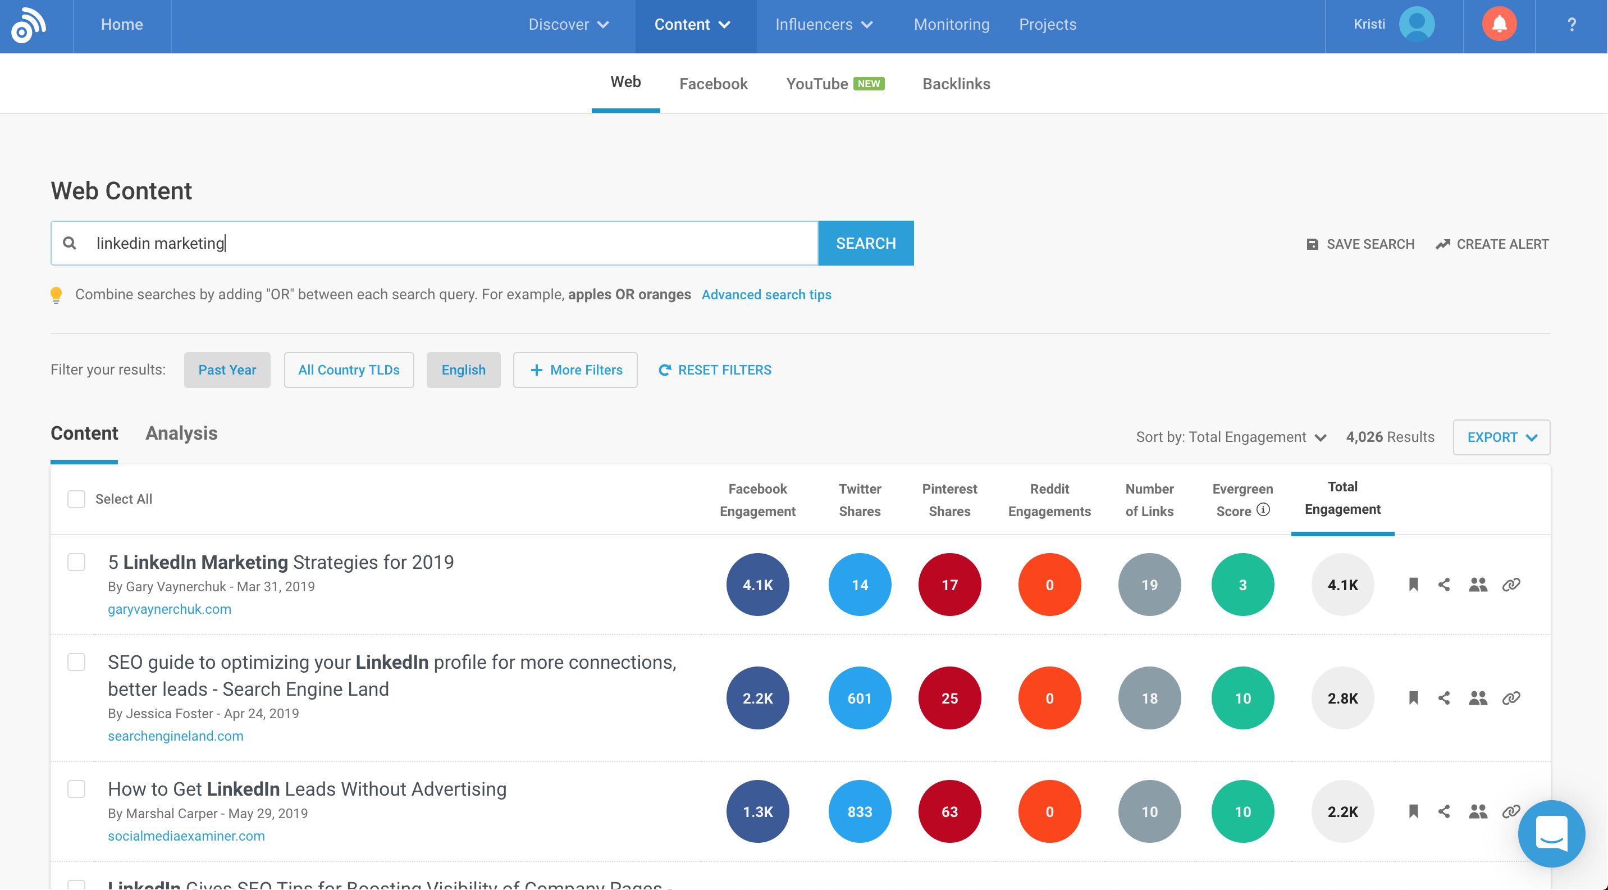Open 5 LinkedIn Marketing Strategies for 2019 title
Image resolution: width=1608 pixels, height=890 pixels.
tap(281, 562)
